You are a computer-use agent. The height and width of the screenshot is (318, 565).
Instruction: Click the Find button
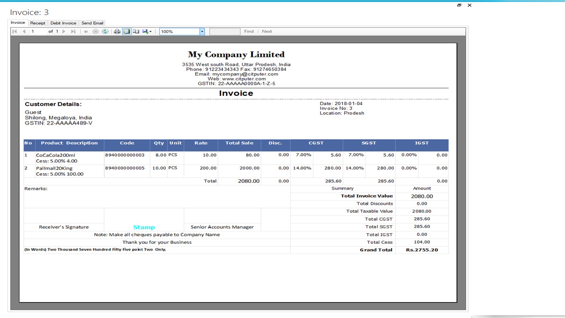click(249, 31)
